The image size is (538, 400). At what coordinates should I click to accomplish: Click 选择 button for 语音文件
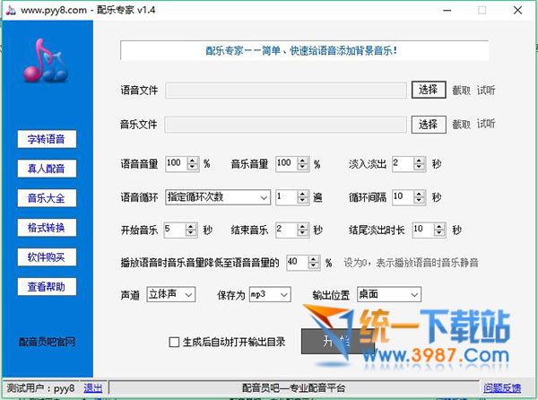pyautogui.click(x=428, y=90)
